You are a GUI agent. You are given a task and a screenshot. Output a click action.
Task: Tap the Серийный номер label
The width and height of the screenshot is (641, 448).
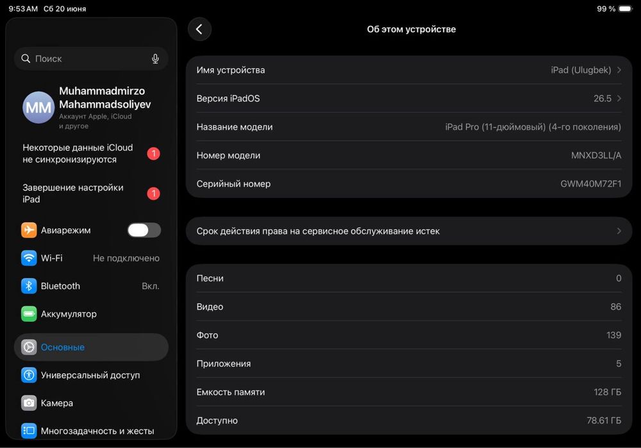click(233, 184)
